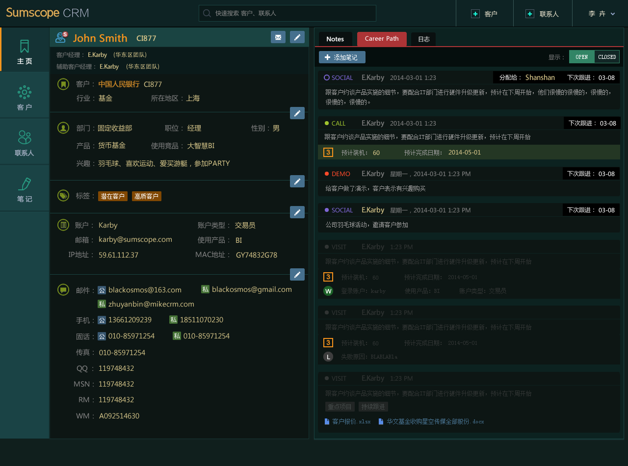Viewport: 628px width, 466px height.
Task: Click the Sumscope CRM logo
Action: coord(48,13)
